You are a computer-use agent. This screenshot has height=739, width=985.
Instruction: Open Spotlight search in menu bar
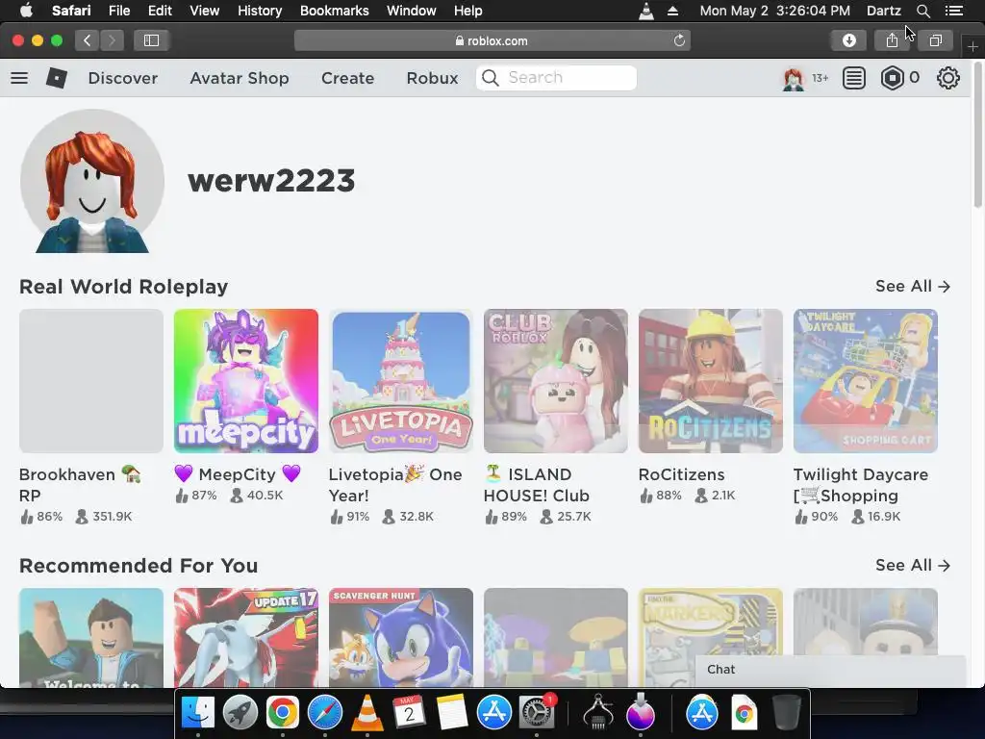922,11
